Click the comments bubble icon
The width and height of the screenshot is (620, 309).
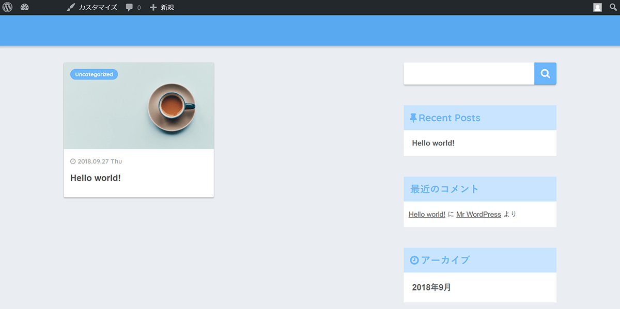point(130,8)
